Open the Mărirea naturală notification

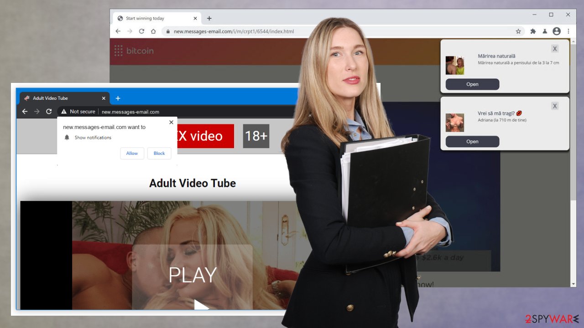(472, 84)
